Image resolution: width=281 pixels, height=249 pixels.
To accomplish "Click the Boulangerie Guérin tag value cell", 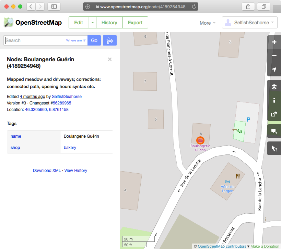I will pos(86,136).
